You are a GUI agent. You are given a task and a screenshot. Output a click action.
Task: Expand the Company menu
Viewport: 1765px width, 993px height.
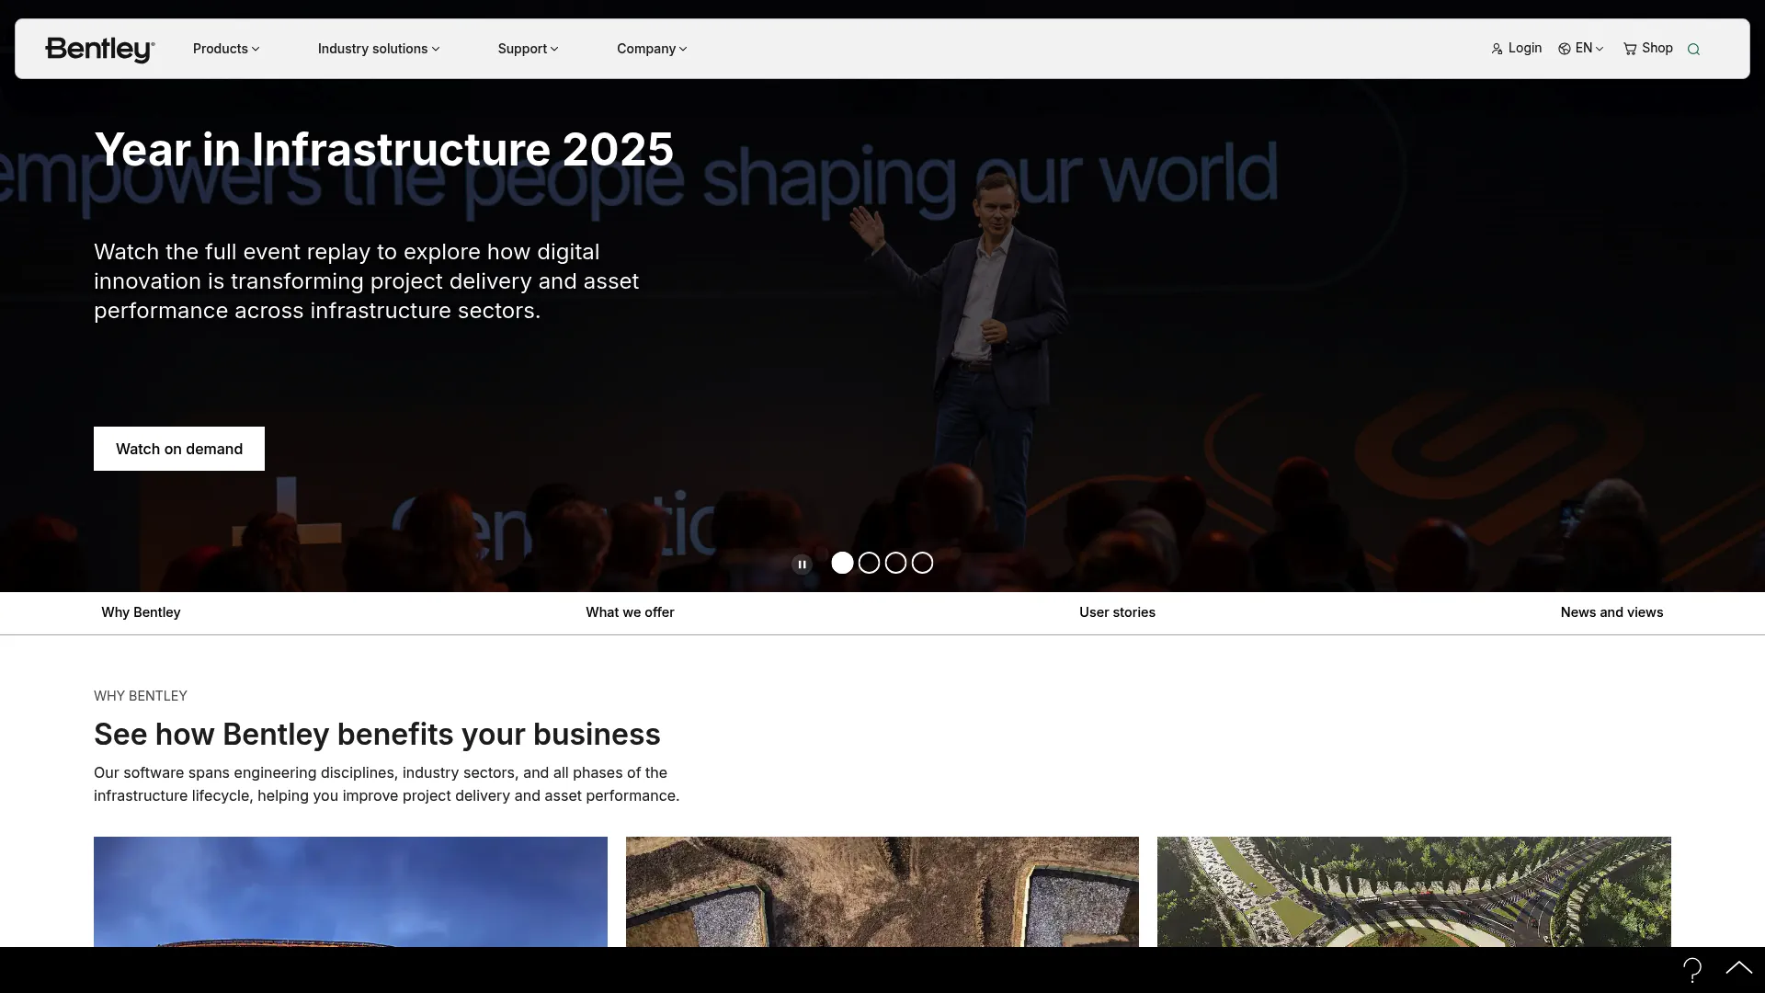click(652, 49)
